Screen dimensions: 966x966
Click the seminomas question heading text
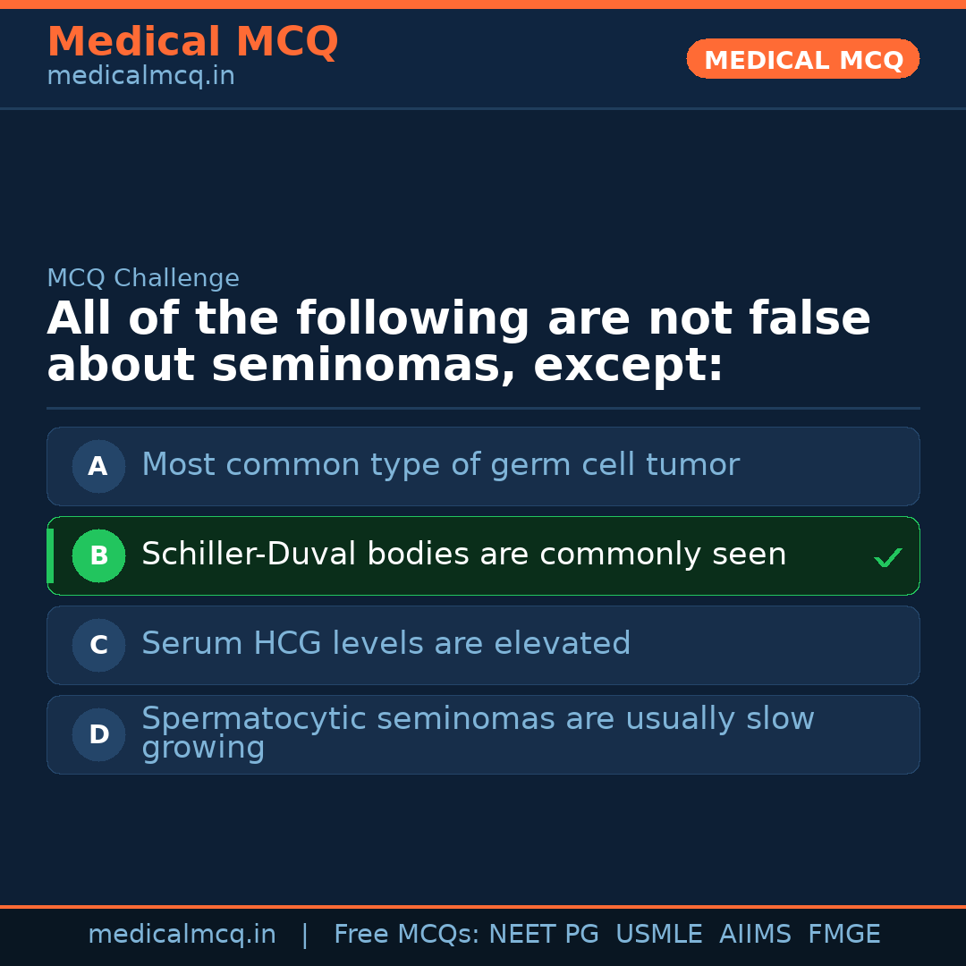tap(458, 343)
